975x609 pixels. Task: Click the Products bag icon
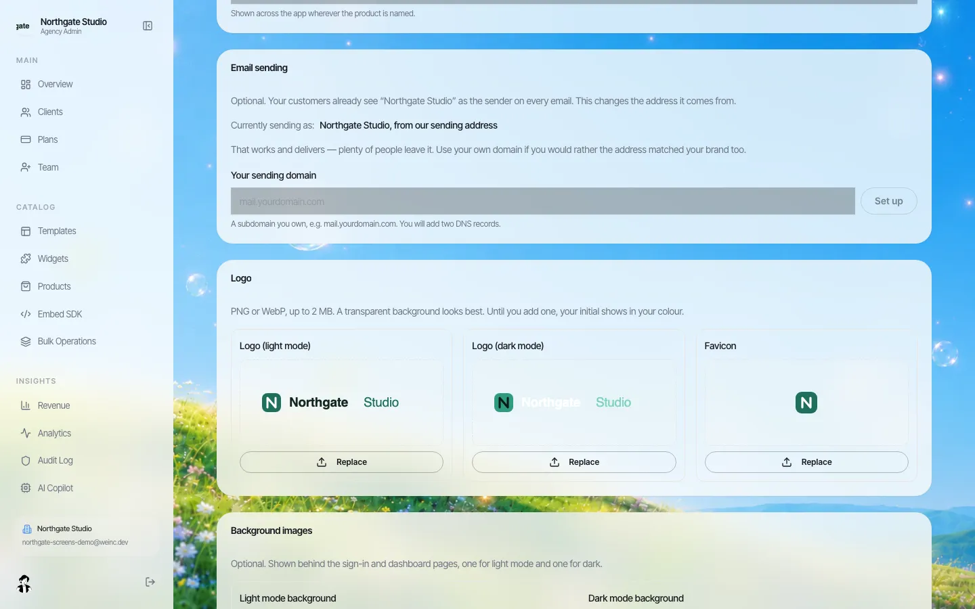click(26, 287)
